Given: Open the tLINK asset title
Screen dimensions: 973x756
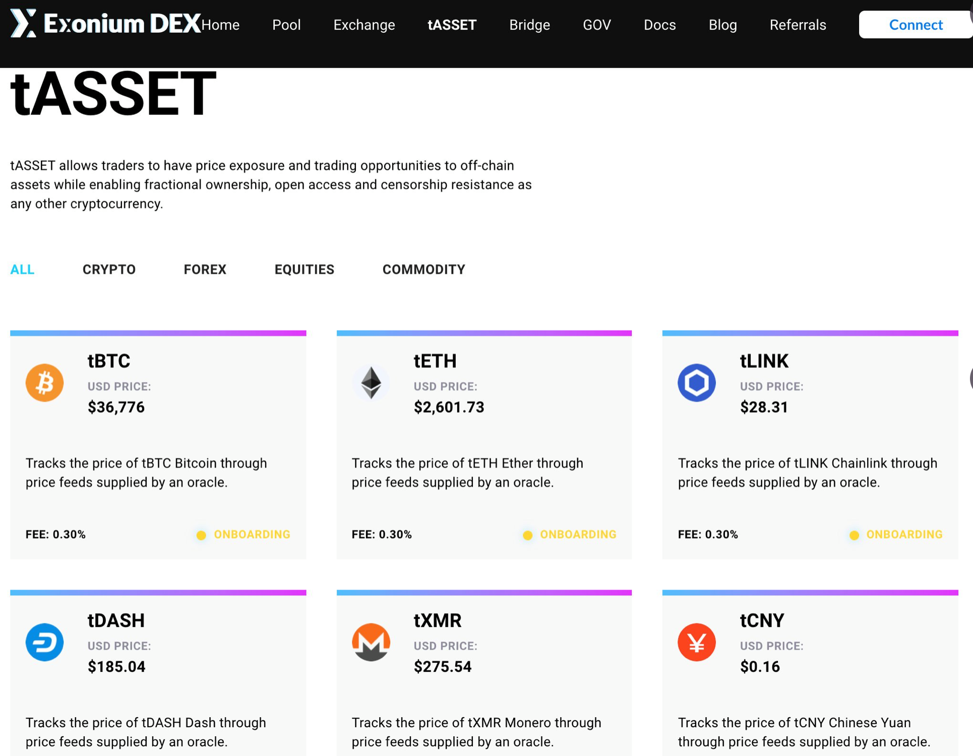Looking at the screenshot, I should coord(764,361).
